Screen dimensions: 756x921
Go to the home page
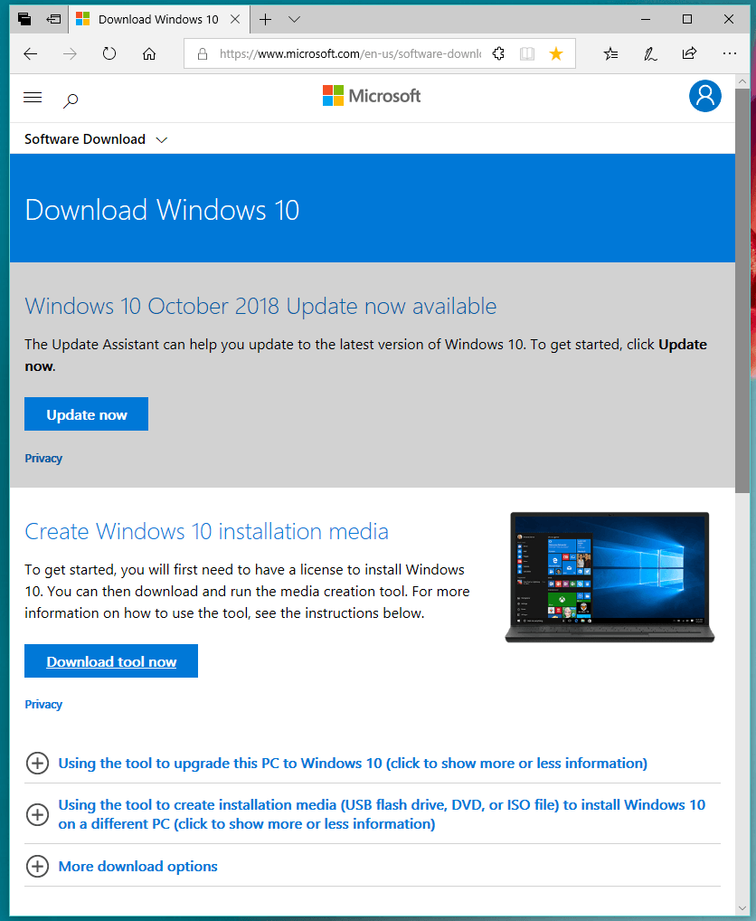click(x=149, y=54)
